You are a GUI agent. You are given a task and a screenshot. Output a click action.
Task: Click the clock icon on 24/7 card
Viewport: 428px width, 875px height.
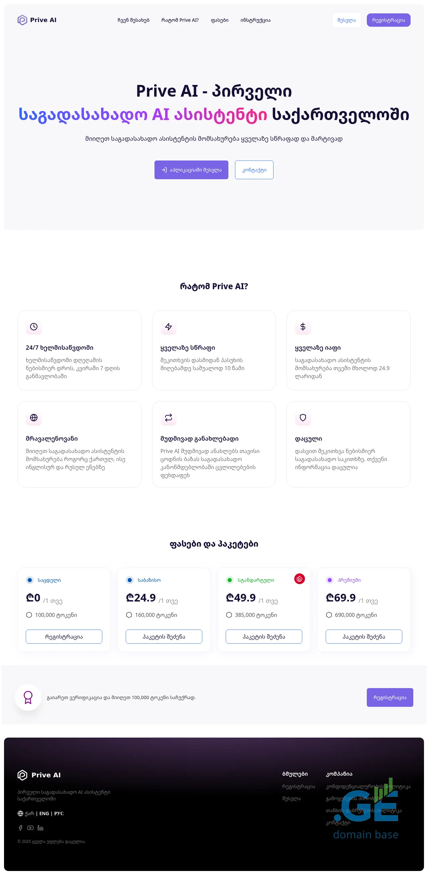click(x=34, y=327)
